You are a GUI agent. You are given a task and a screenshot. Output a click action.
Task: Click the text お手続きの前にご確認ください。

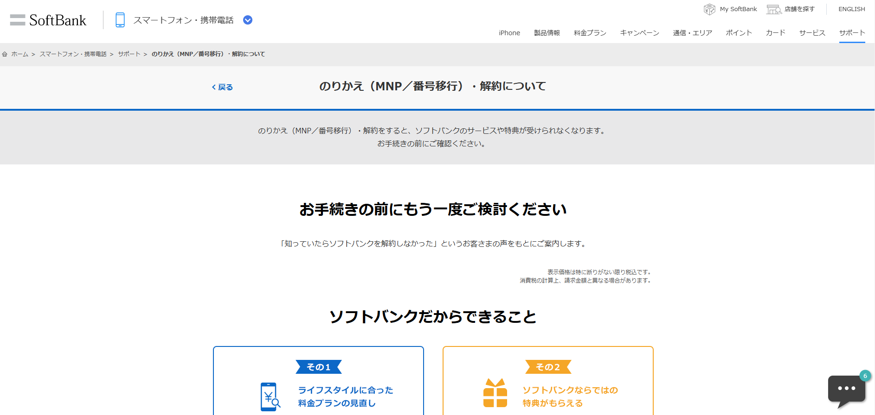click(x=432, y=144)
